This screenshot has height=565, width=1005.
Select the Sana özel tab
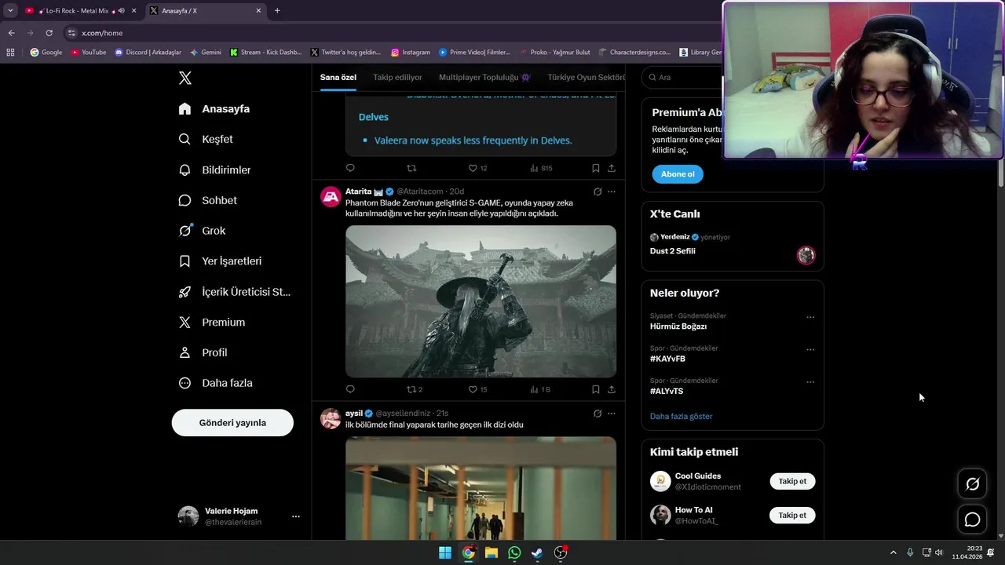click(338, 77)
